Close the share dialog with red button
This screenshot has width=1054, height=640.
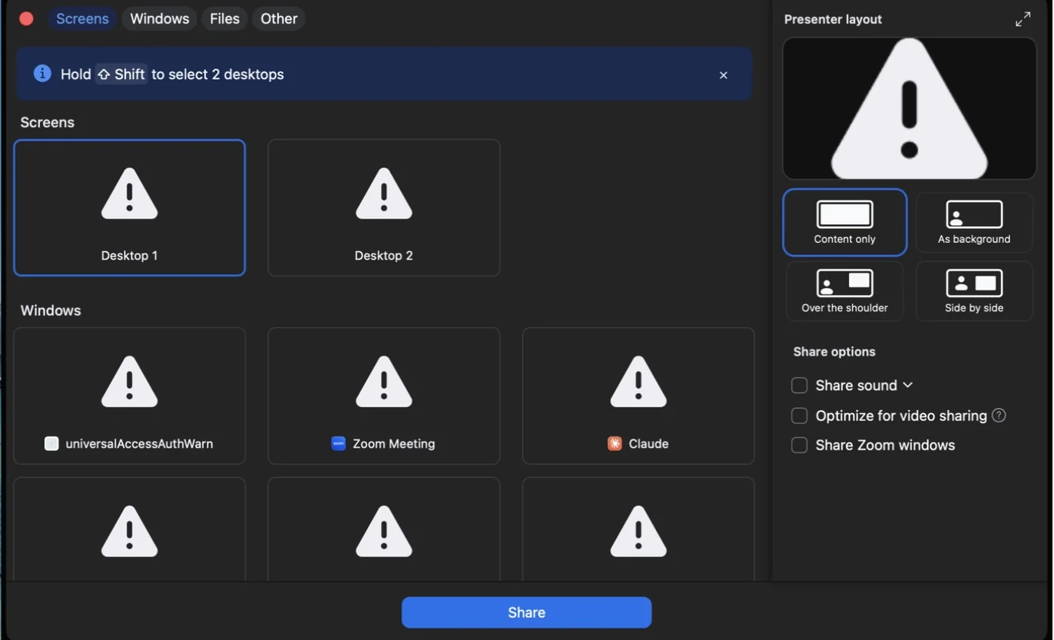pos(26,18)
